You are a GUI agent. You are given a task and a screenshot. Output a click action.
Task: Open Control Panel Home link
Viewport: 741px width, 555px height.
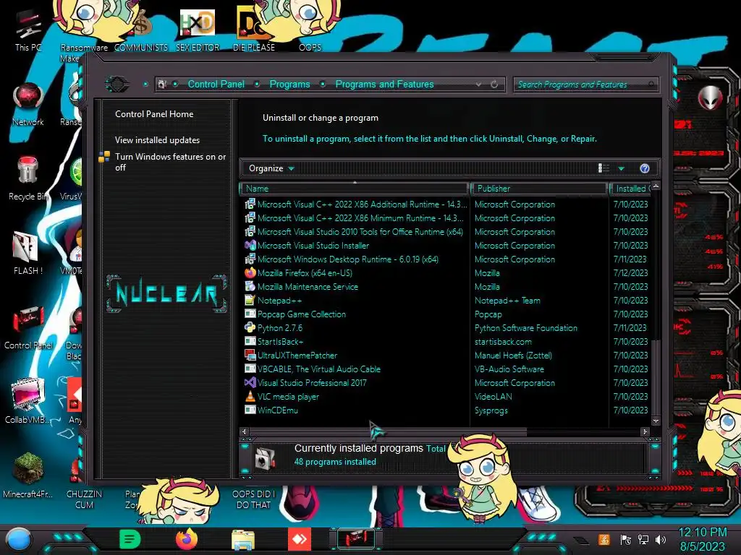pyautogui.click(x=154, y=114)
